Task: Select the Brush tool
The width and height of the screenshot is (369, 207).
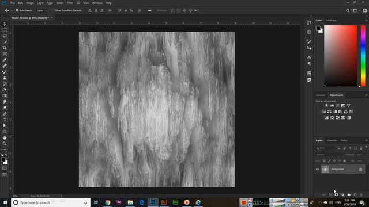Action: coord(5,72)
